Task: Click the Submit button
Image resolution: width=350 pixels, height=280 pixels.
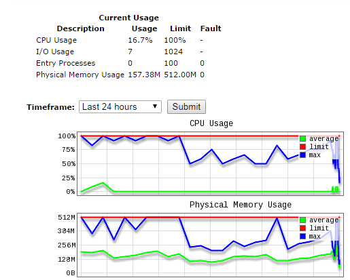Action: (x=186, y=106)
